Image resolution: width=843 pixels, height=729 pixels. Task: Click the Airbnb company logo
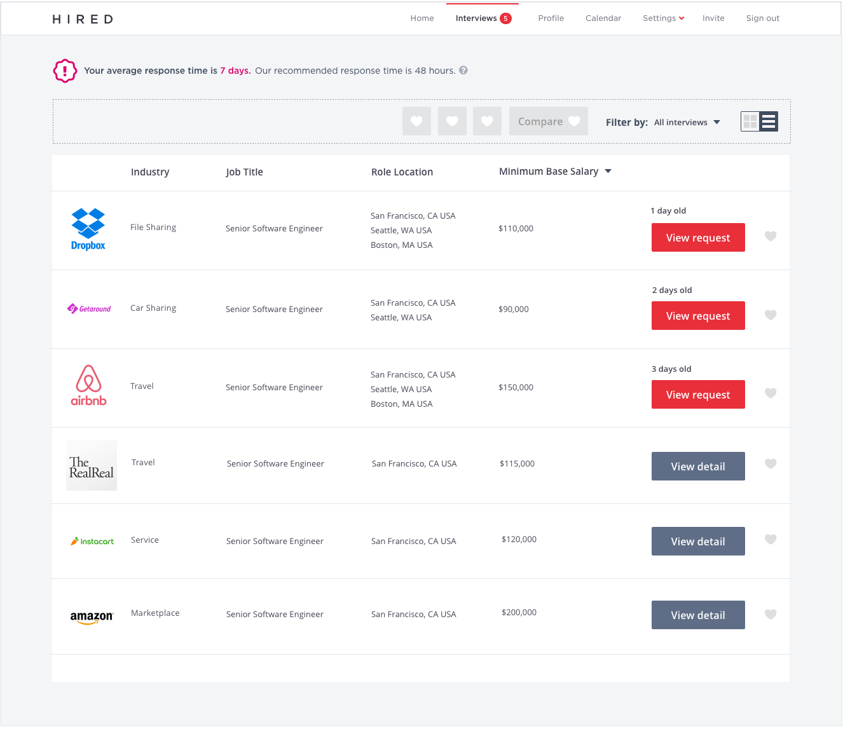coord(88,385)
